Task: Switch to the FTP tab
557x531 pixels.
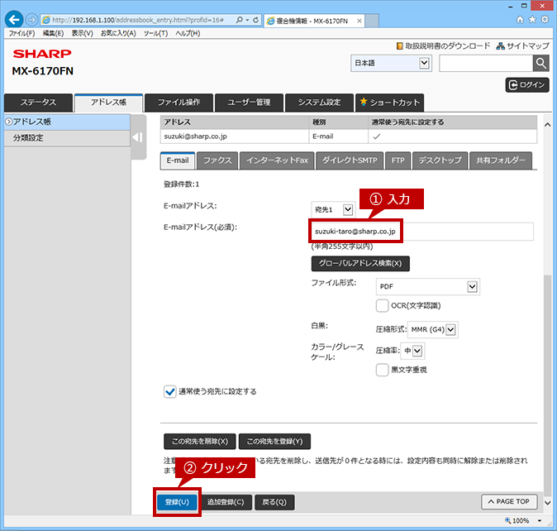Action: pyautogui.click(x=398, y=160)
